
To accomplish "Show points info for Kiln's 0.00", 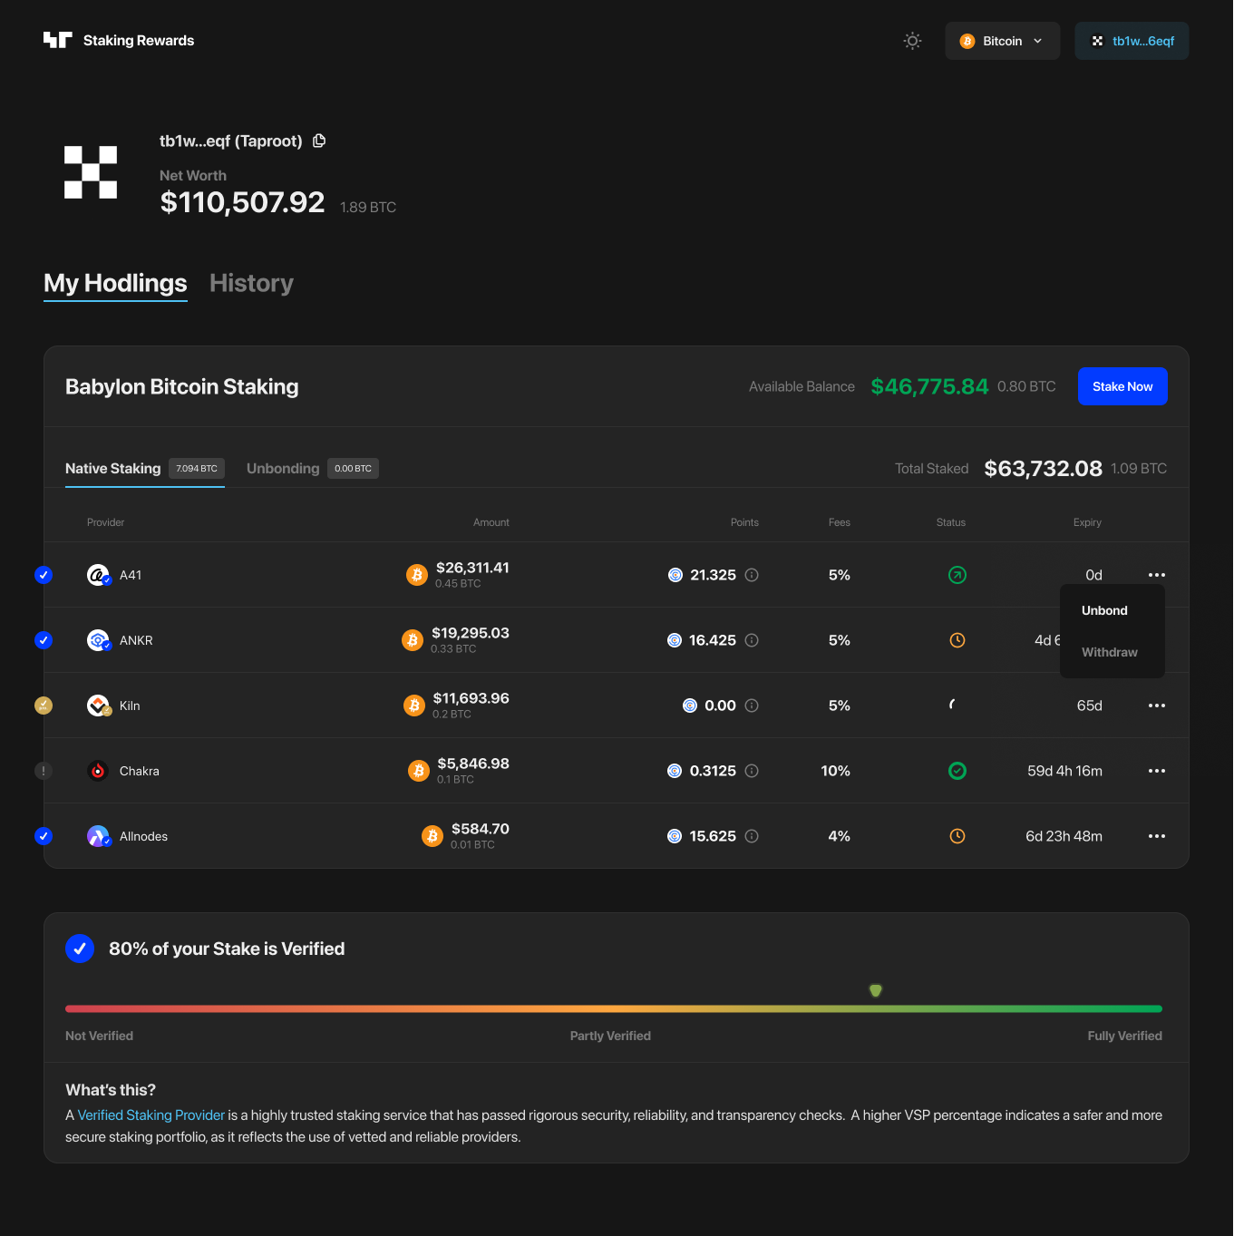I will click(x=752, y=706).
